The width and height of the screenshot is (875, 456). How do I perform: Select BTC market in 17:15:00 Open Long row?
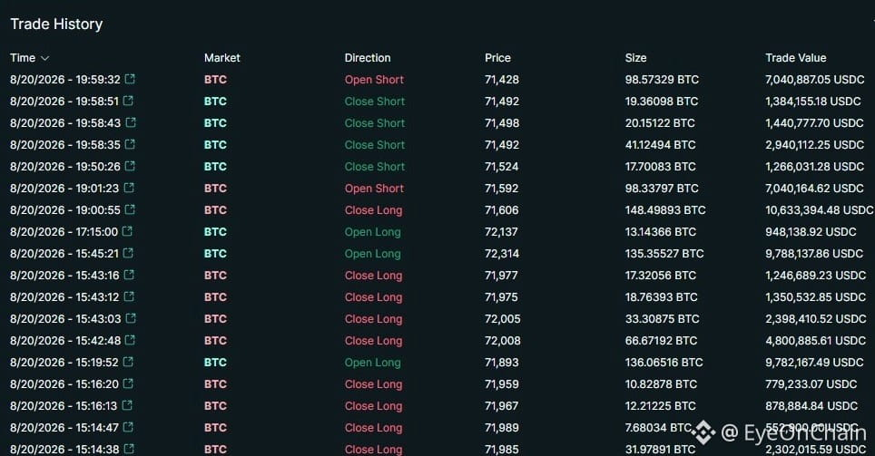pyautogui.click(x=215, y=231)
